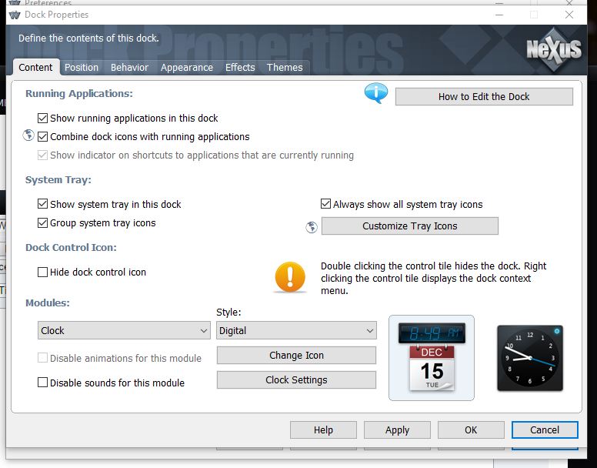
Task: Click the How to Edit the Dock button
Action: [484, 97]
